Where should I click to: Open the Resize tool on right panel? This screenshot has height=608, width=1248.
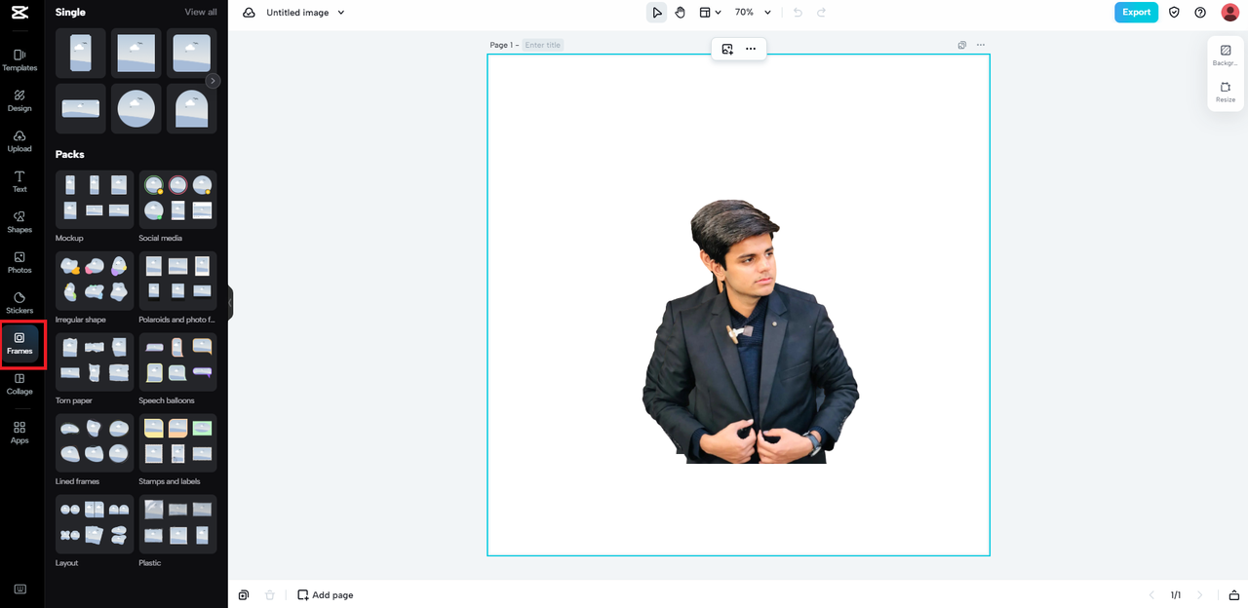(x=1226, y=92)
